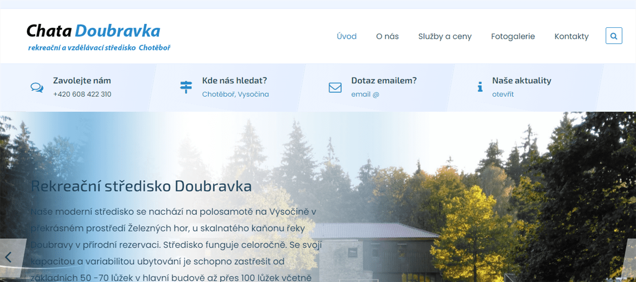Screen dimensions: 636x282
Task: Click the envelope email icon
Action: point(335,87)
